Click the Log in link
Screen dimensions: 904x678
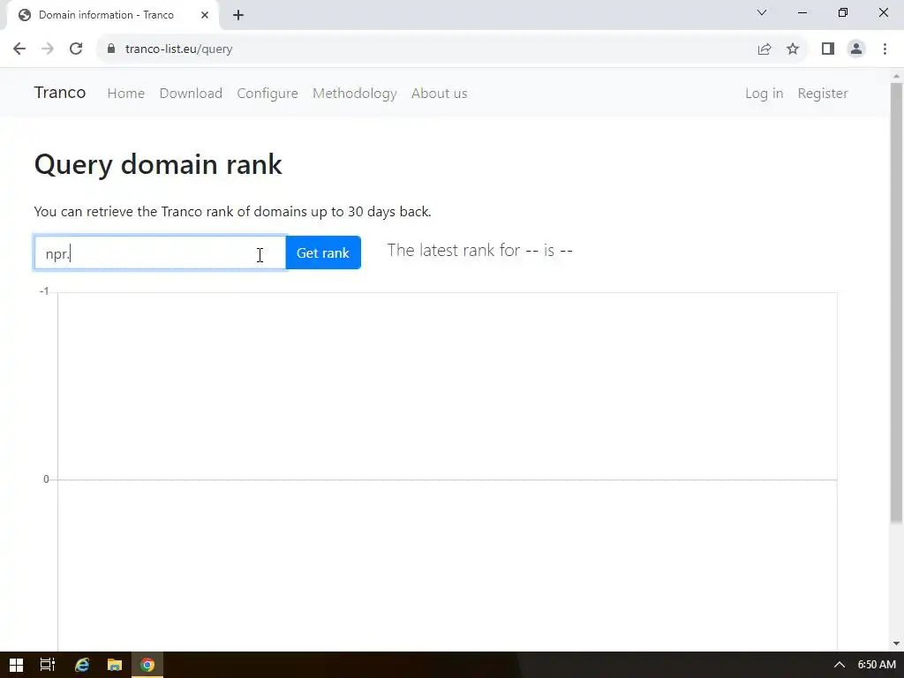764,94
